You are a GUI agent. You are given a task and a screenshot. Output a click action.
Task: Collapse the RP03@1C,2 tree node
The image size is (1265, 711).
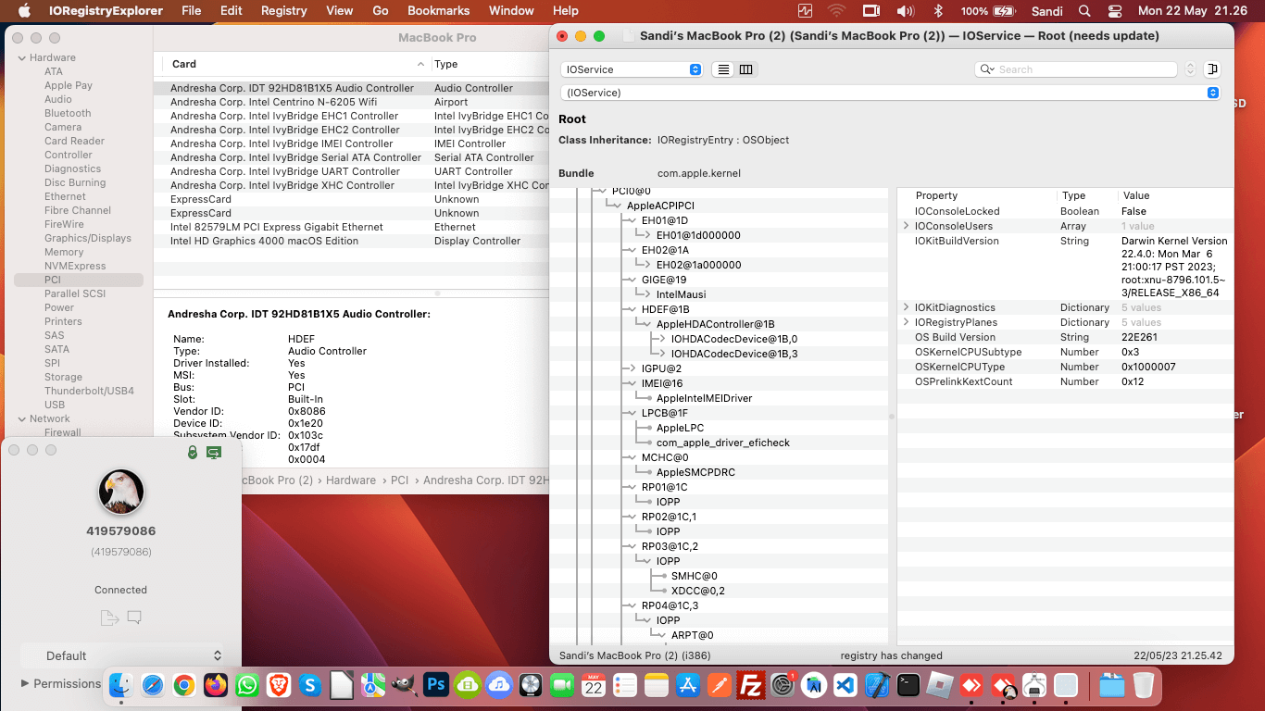632,546
